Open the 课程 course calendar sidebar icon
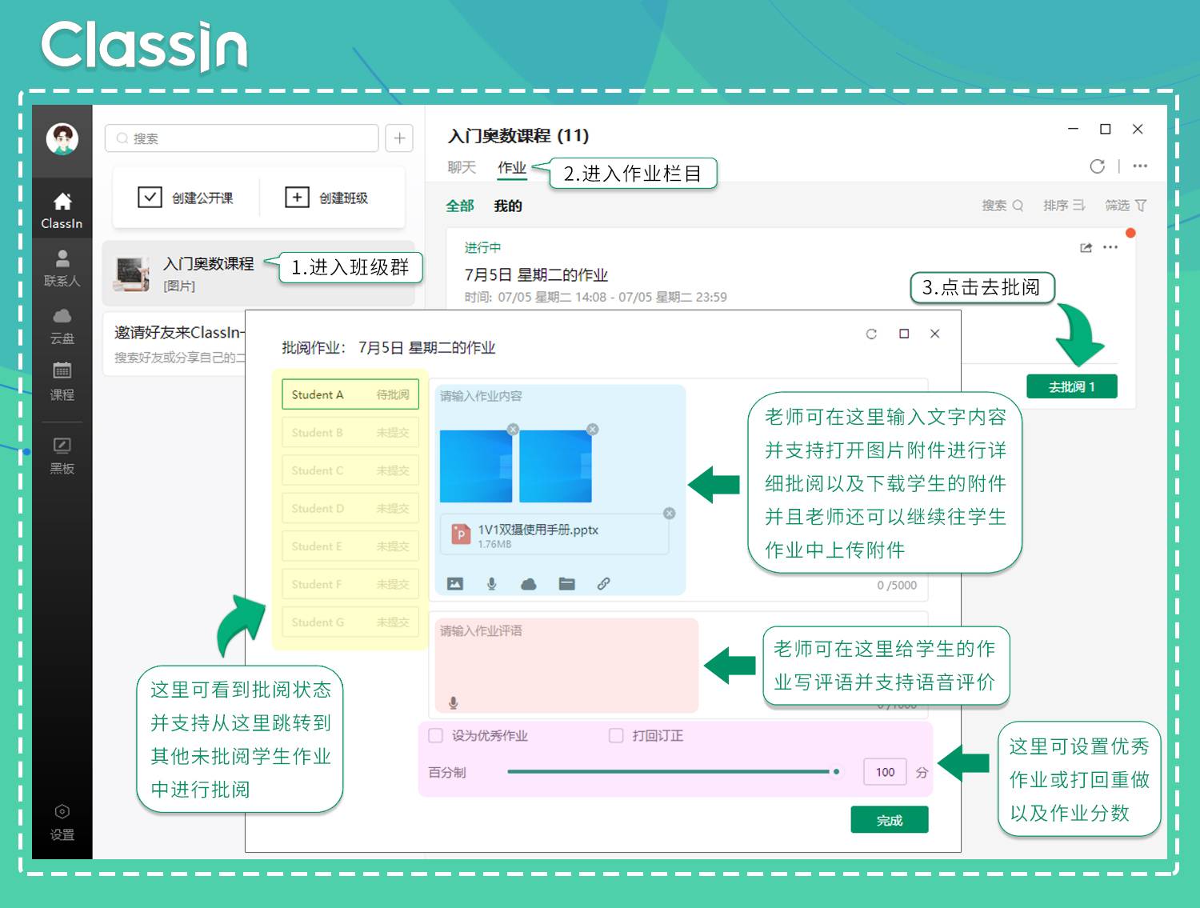 tap(62, 382)
